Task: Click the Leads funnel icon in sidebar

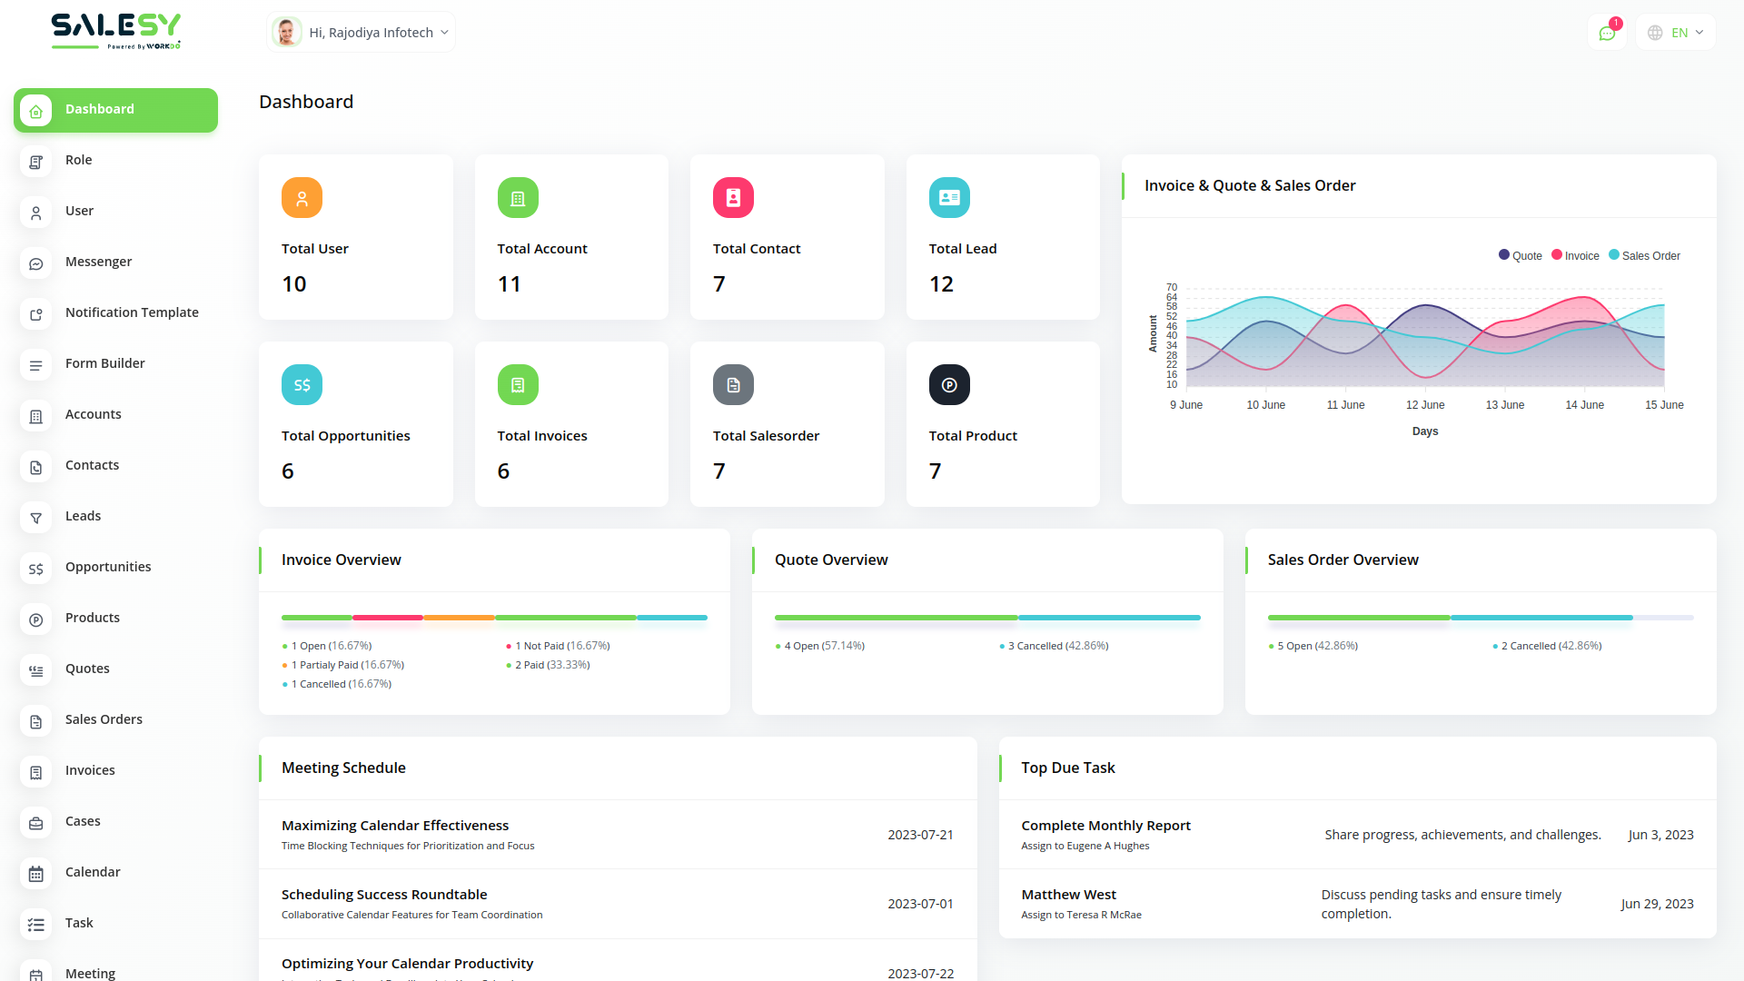Action: tap(36, 518)
